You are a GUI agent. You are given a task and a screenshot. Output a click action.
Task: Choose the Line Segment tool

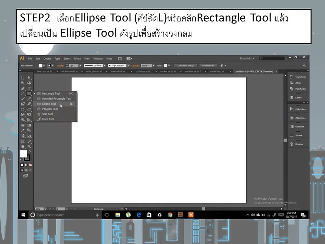[x=22, y=94]
